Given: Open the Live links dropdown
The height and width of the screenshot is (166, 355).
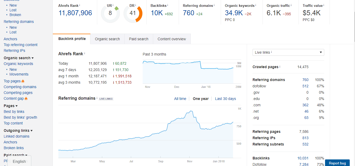Looking at the screenshot, I should [288, 52].
